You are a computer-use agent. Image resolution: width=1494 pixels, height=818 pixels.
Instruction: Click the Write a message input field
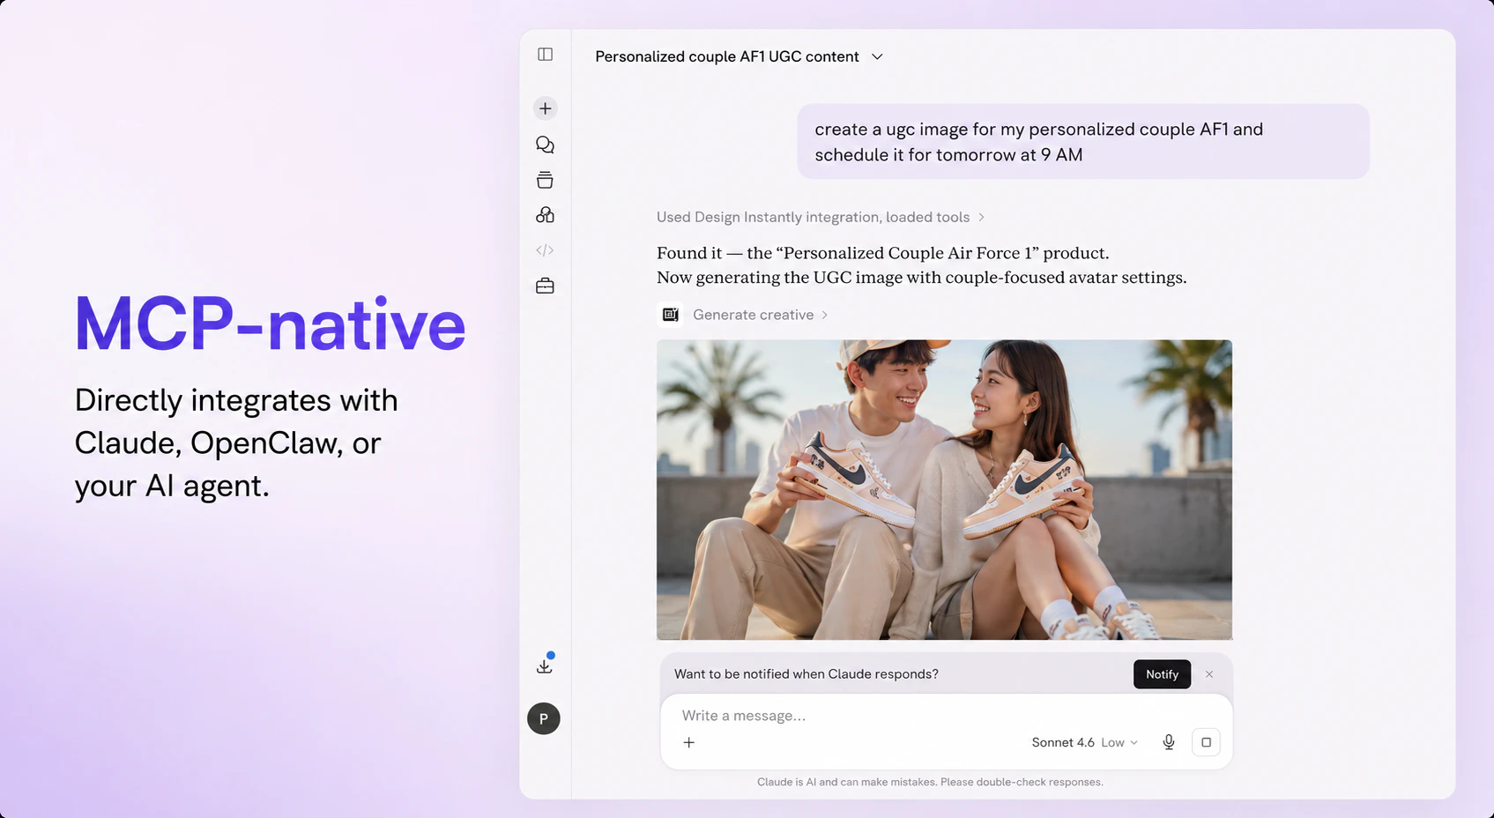(946, 716)
